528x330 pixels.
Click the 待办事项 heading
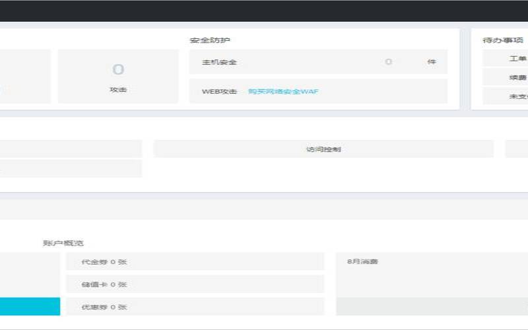pyautogui.click(x=503, y=40)
